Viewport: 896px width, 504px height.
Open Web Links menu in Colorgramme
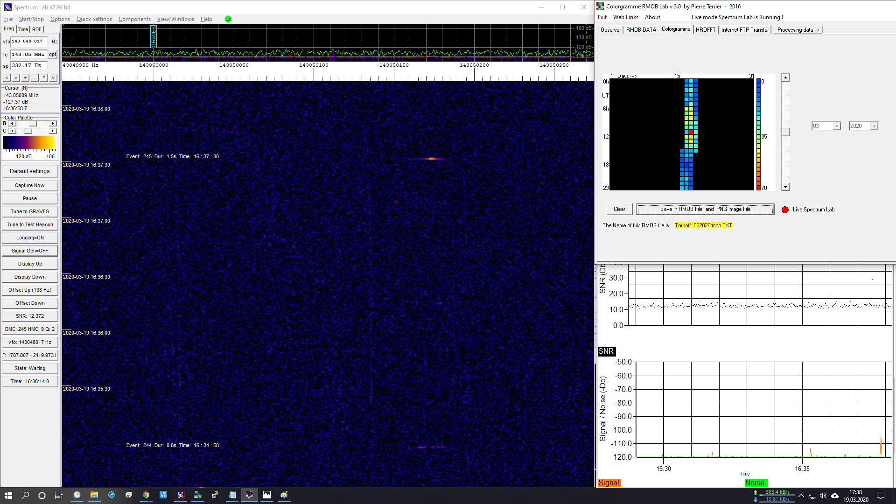tap(625, 17)
